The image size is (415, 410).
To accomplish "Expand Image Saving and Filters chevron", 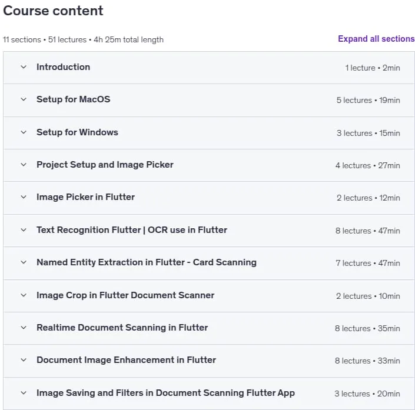I will click(x=24, y=393).
